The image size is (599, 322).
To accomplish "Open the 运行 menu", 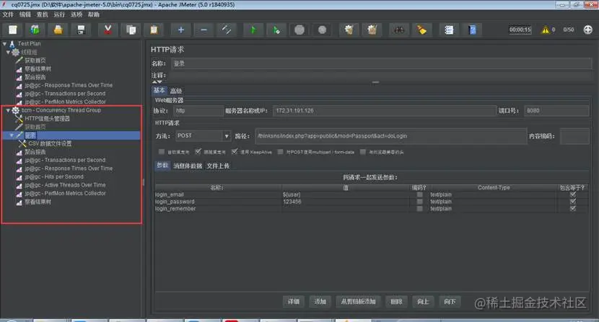I will pyautogui.click(x=59, y=14).
